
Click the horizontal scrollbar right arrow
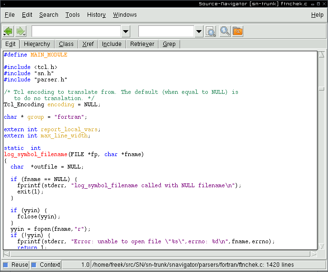(x=314, y=253)
